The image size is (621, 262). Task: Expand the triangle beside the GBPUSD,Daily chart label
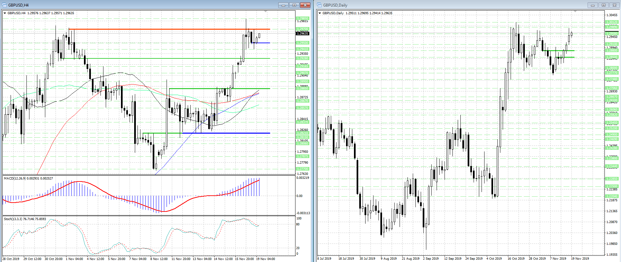point(320,13)
